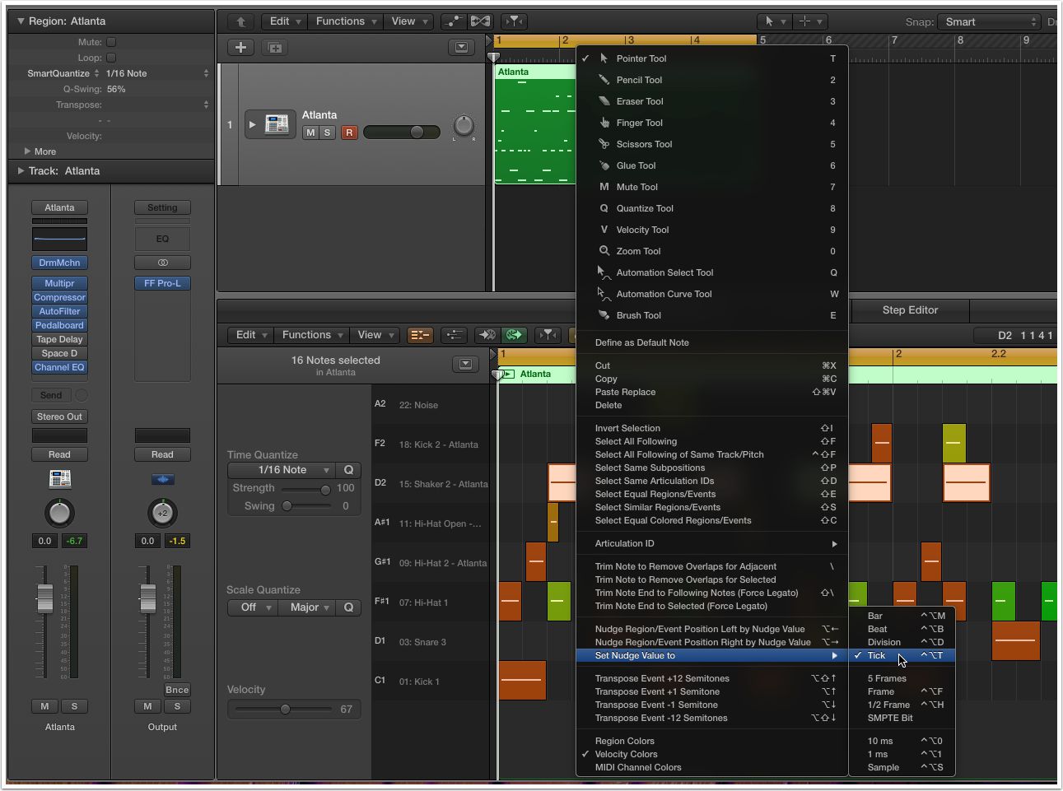Switch to the Step Editor tab
The height and width of the screenshot is (791, 1063).
[x=910, y=310]
